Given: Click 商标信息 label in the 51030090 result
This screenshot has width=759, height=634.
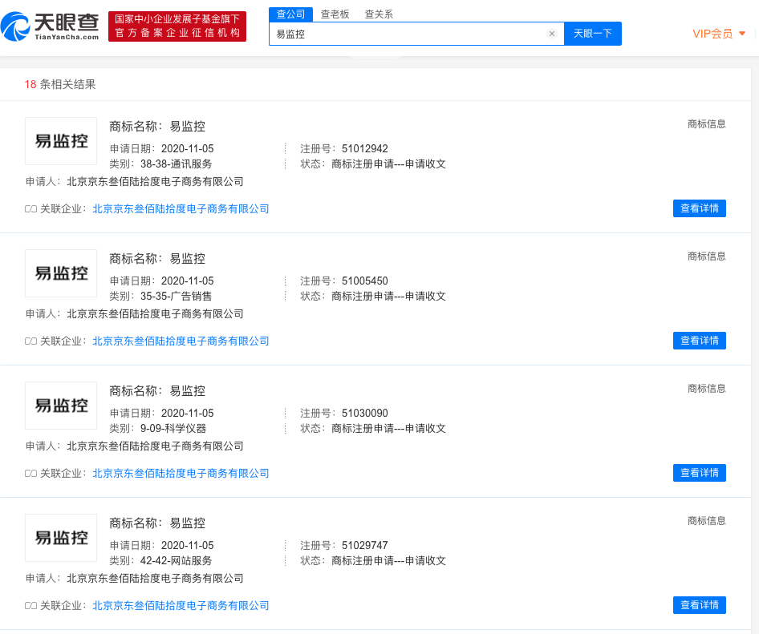Looking at the screenshot, I should (x=707, y=389).
